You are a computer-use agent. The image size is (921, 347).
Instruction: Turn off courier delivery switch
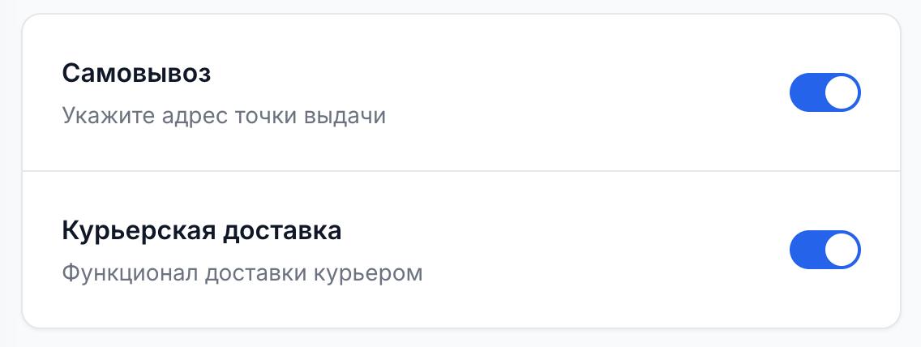click(x=825, y=250)
